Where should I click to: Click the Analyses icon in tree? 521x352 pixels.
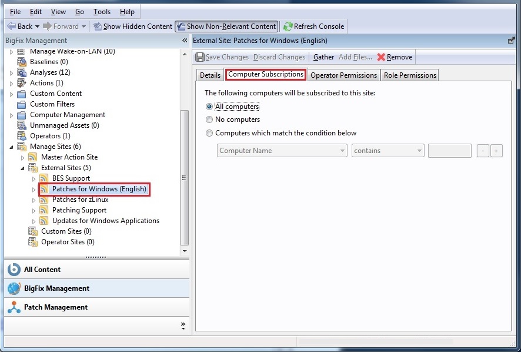(22, 72)
